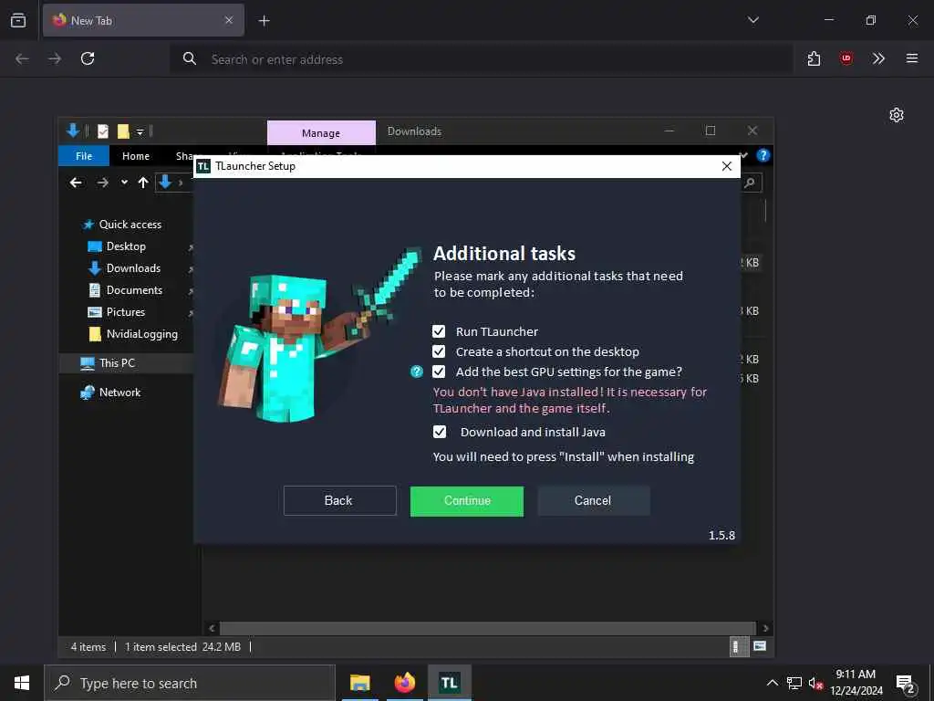Image resolution: width=934 pixels, height=701 pixels.
Task: Open the Windows Start menu
Action: click(x=22, y=683)
